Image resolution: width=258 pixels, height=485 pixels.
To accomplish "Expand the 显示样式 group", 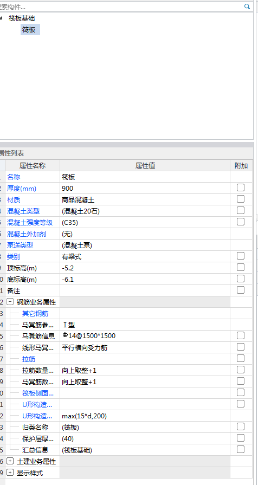I will [x=10, y=473].
